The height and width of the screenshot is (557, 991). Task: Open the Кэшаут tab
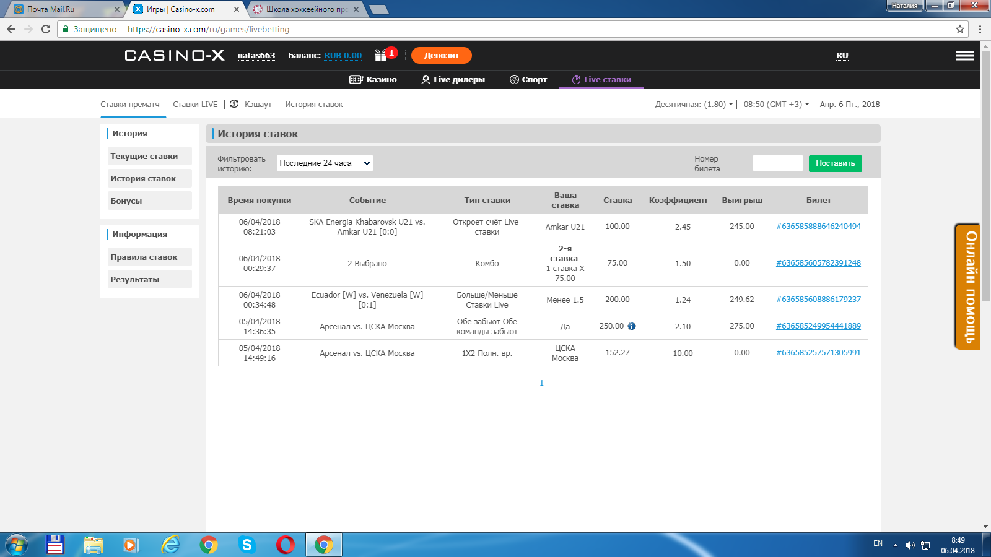tap(258, 105)
